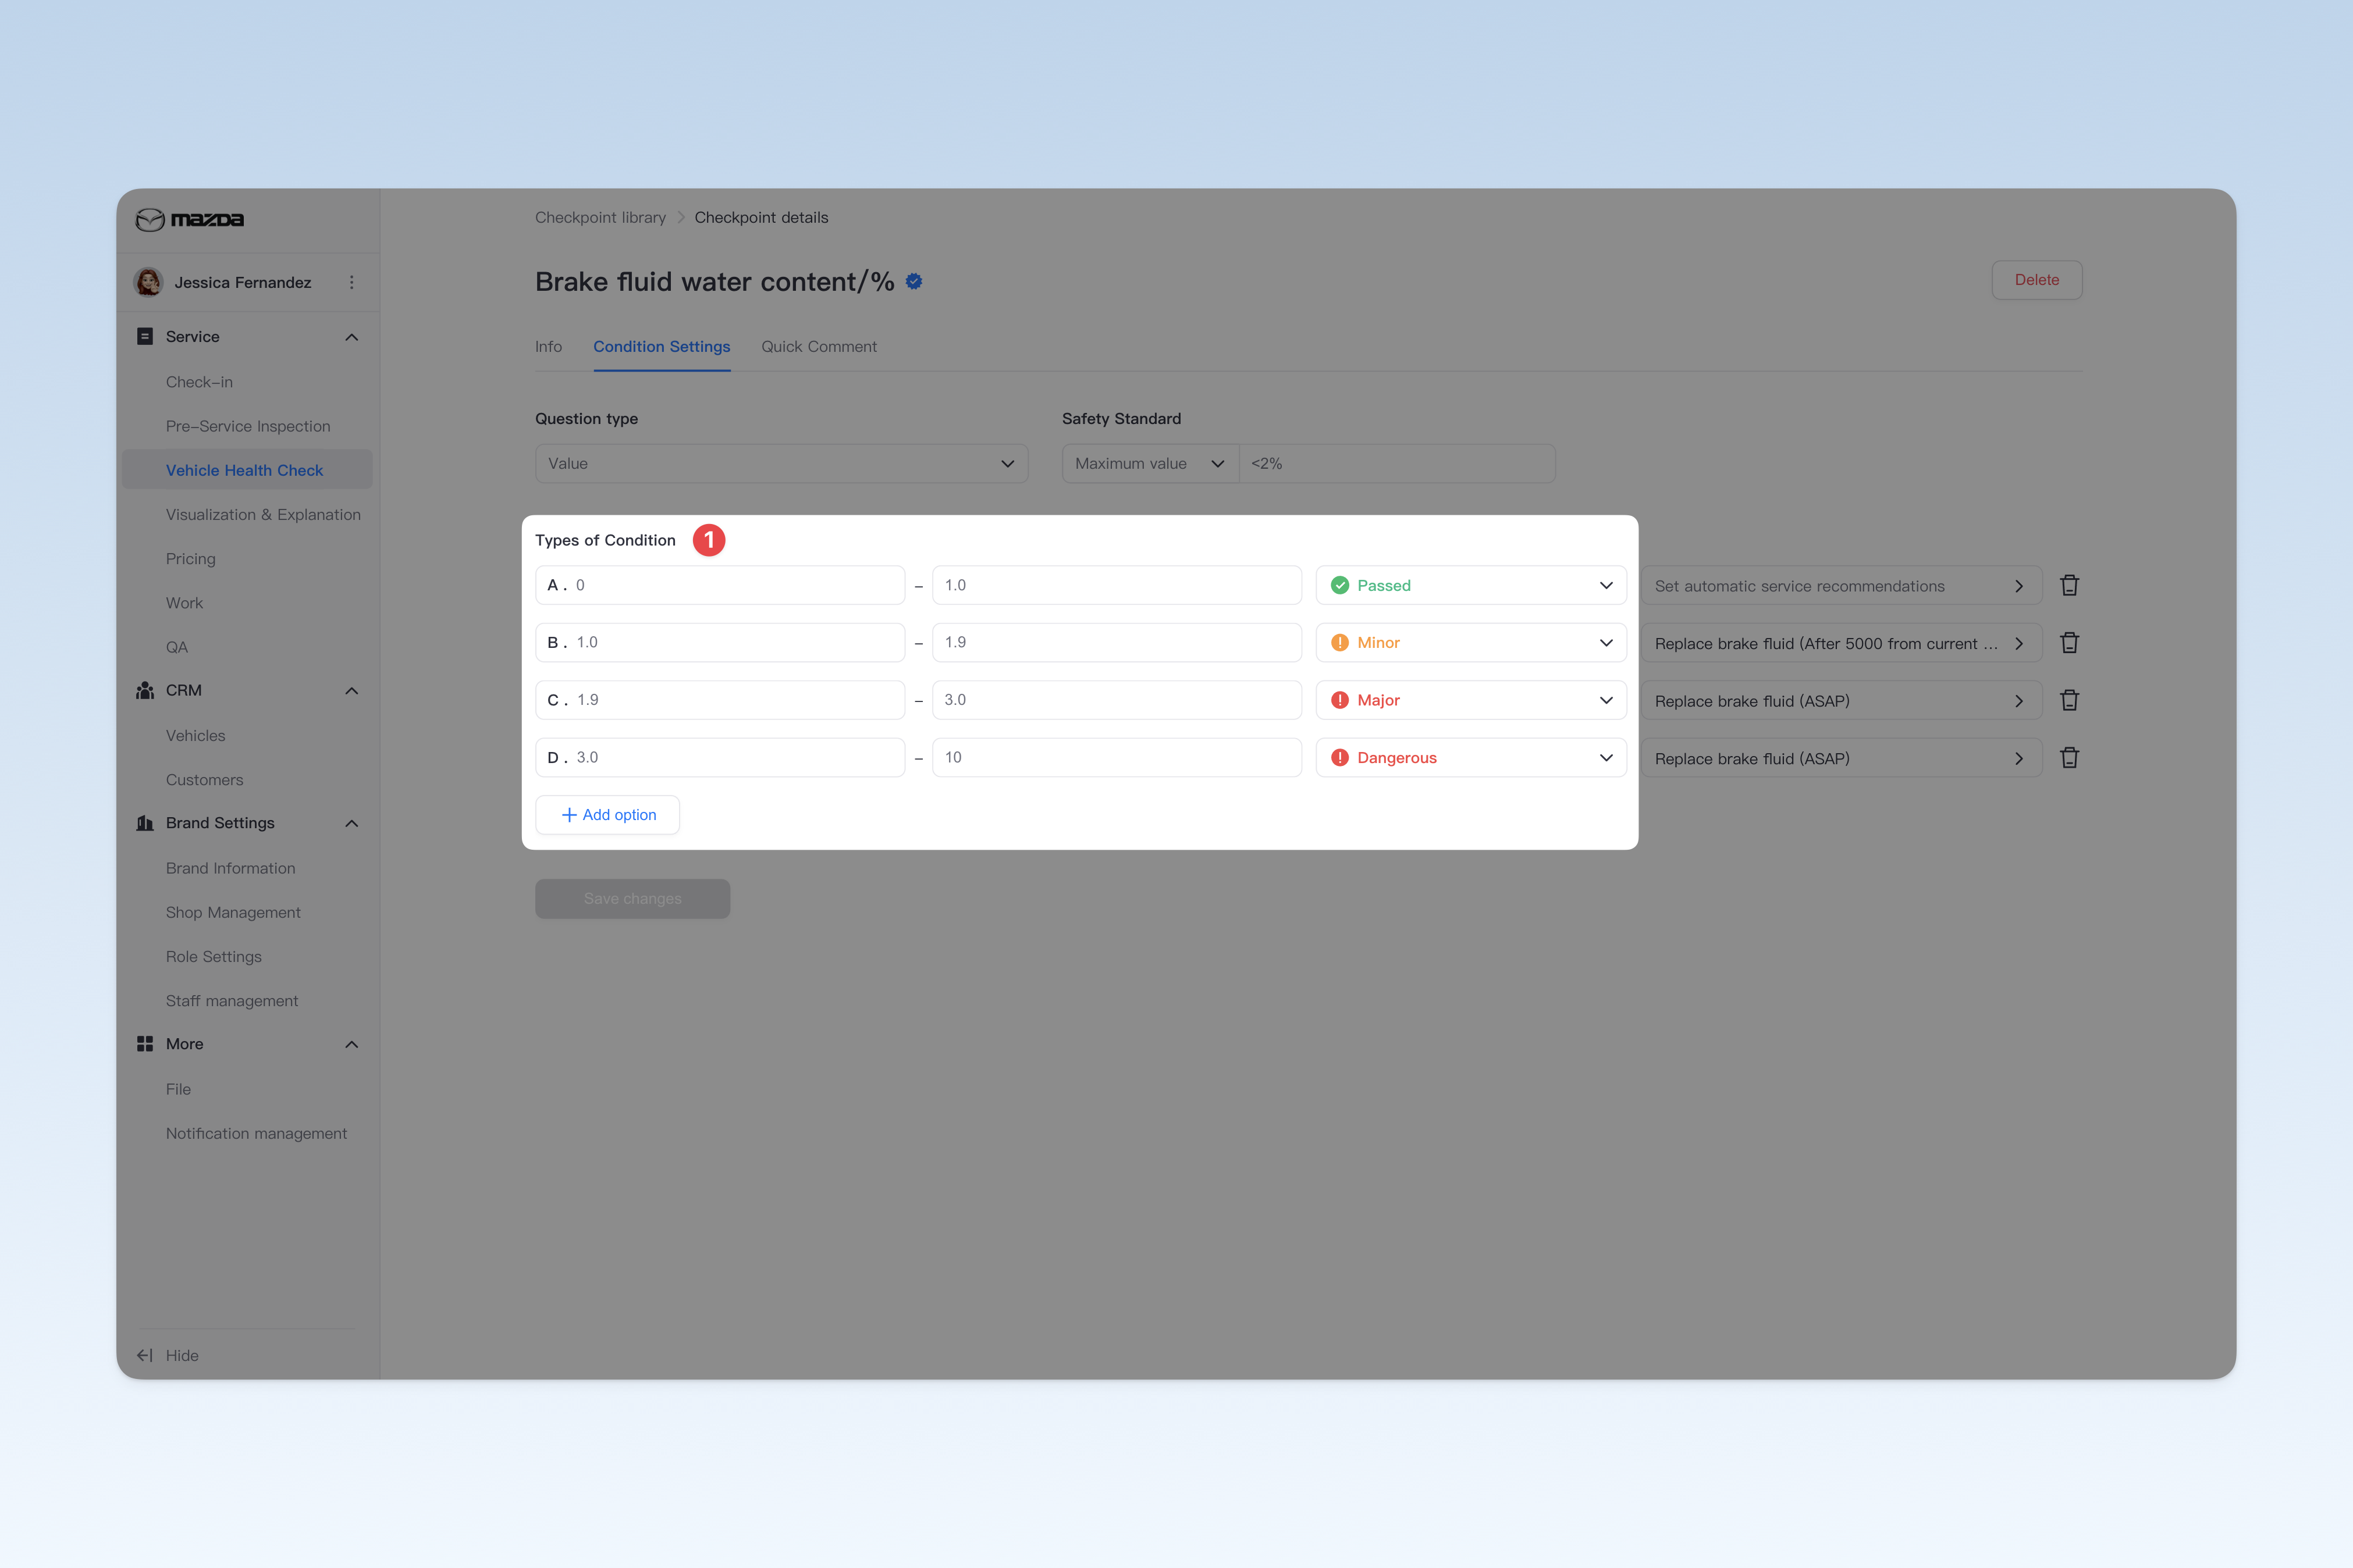Click the Delete button

click(2036, 280)
